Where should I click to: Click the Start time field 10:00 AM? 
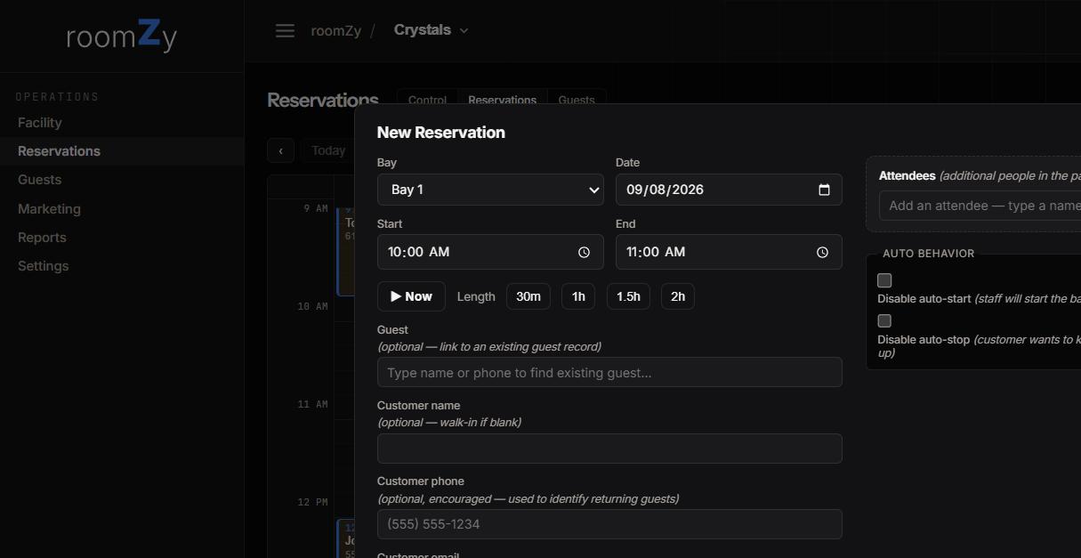tap(490, 252)
